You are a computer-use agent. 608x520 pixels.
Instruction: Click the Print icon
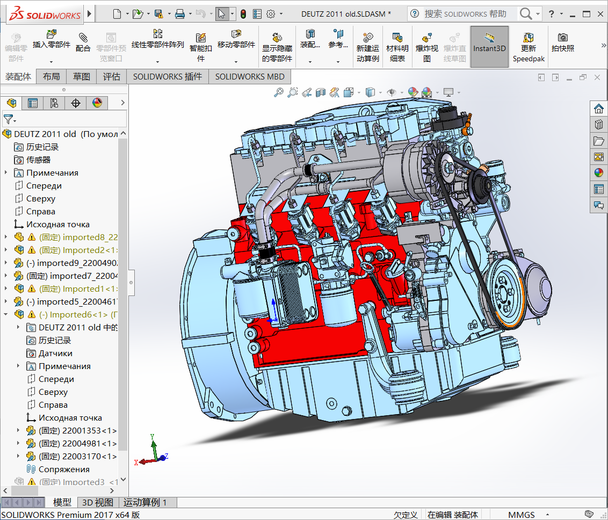coord(180,14)
